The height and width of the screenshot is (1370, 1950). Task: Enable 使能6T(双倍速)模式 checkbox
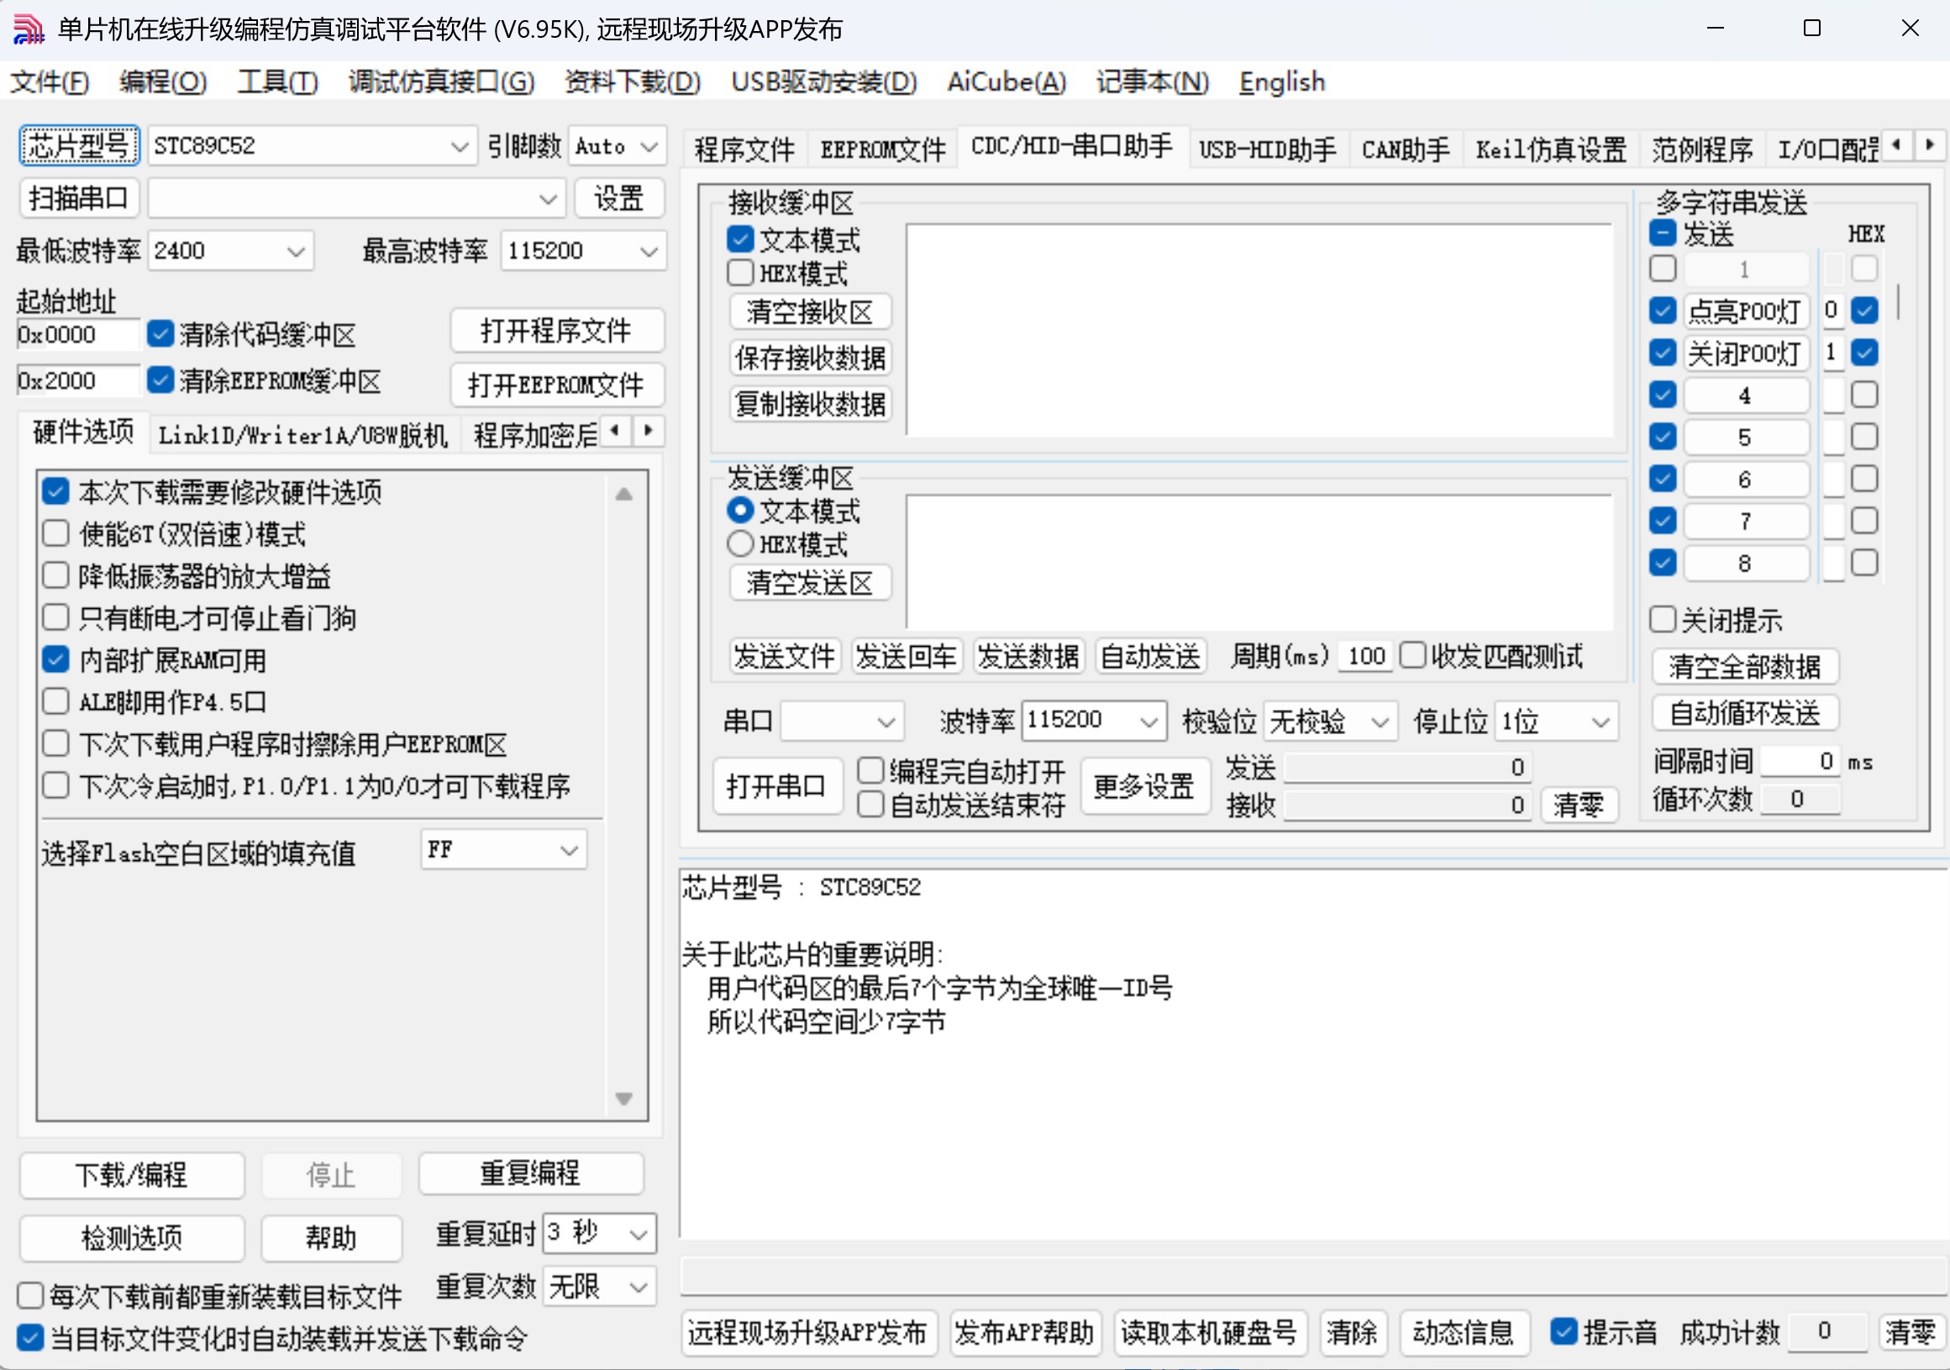coord(56,533)
